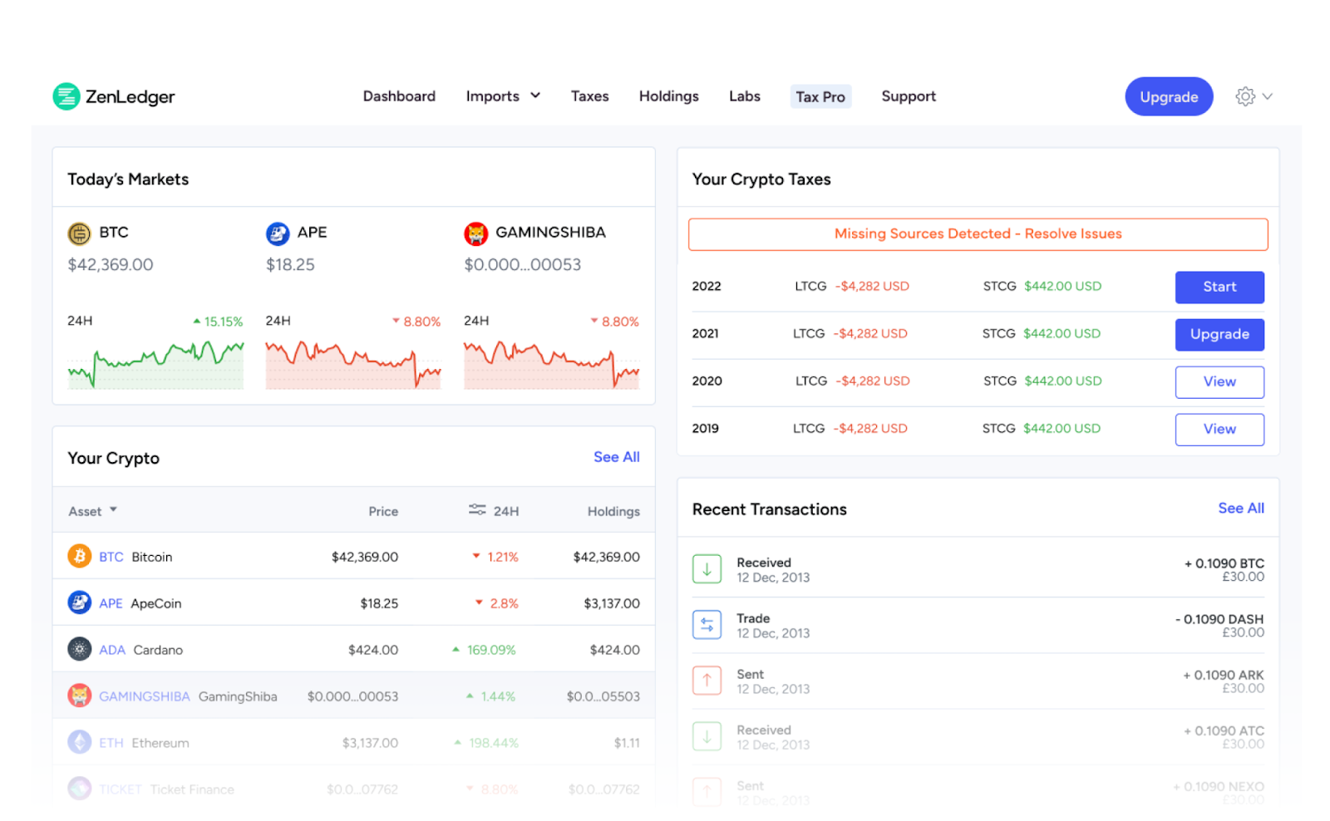Click the red Sent transaction arrow icon

707,681
